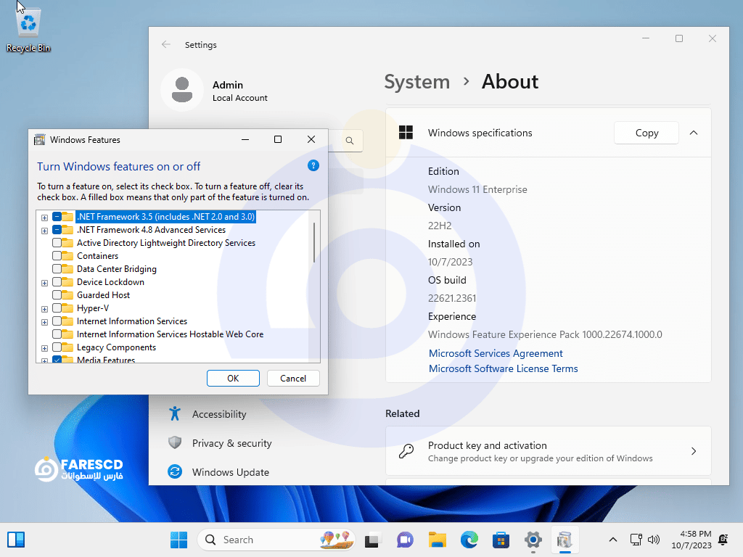Click the Accessibility sidebar icon
This screenshot has height=557, width=743.
[175, 413]
